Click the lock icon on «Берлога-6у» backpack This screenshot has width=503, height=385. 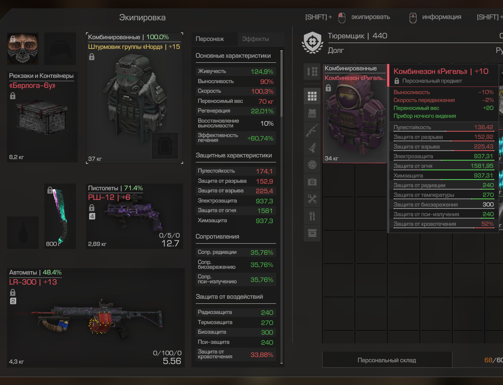pyautogui.click(x=13, y=96)
